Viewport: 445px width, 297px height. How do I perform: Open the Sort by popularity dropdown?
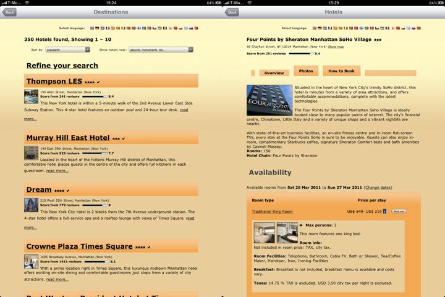point(68,49)
